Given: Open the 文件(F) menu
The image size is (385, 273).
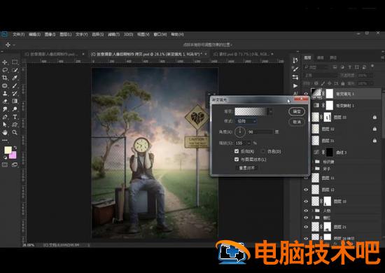Looking at the screenshot, I should (18, 34).
